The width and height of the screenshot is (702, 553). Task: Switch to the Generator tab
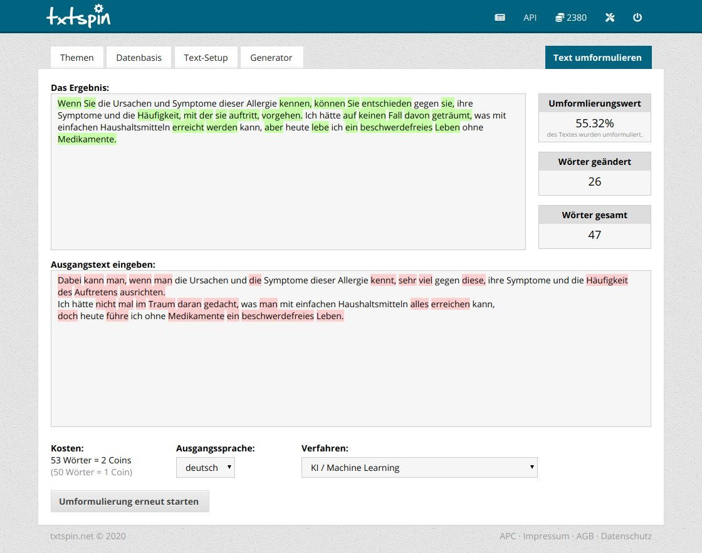pyautogui.click(x=271, y=57)
